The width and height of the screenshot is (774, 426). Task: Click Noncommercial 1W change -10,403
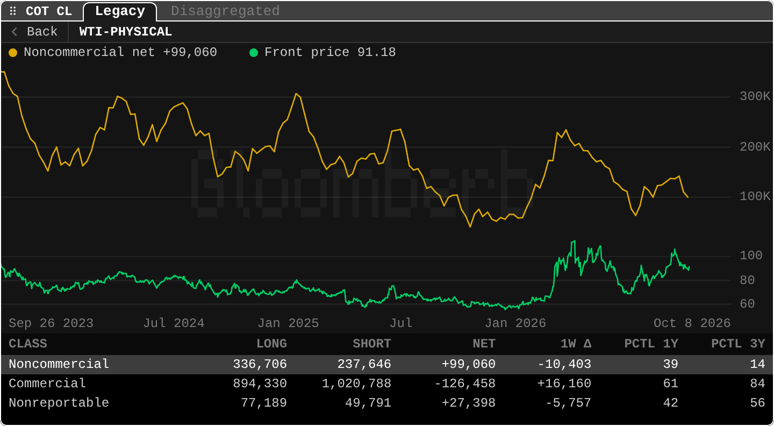click(x=564, y=364)
